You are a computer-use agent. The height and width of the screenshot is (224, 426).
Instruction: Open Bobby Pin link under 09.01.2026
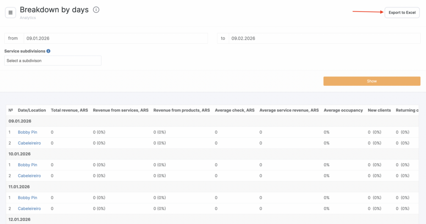[27, 132]
